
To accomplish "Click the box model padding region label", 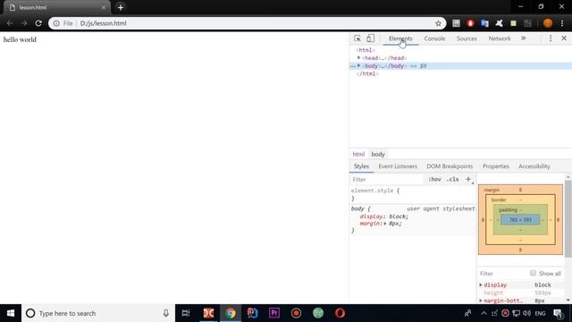I will [508, 210].
